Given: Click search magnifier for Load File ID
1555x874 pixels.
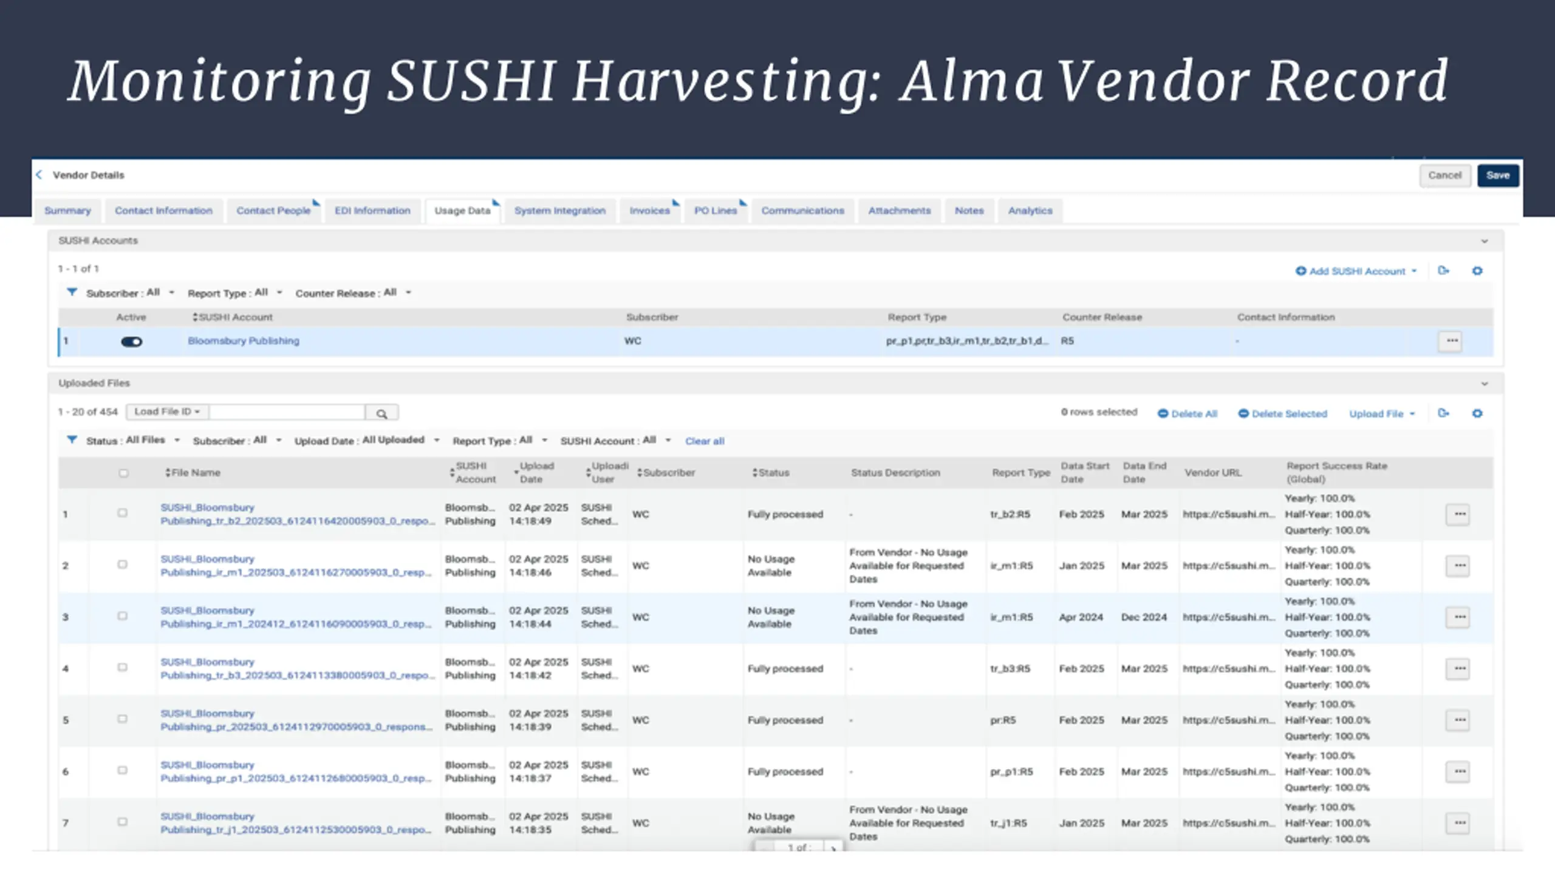Looking at the screenshot, I should (x=381, y=413).
